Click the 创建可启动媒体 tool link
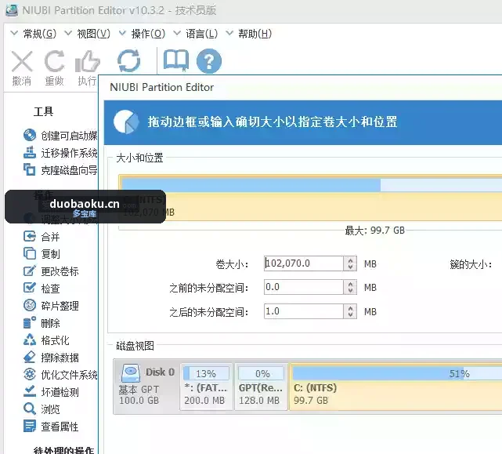 69,136
